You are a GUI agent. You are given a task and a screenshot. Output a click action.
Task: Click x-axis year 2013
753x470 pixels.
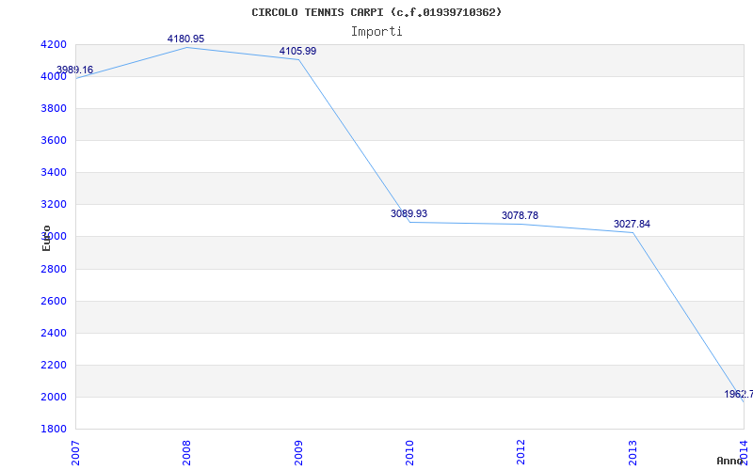[633, 453]
